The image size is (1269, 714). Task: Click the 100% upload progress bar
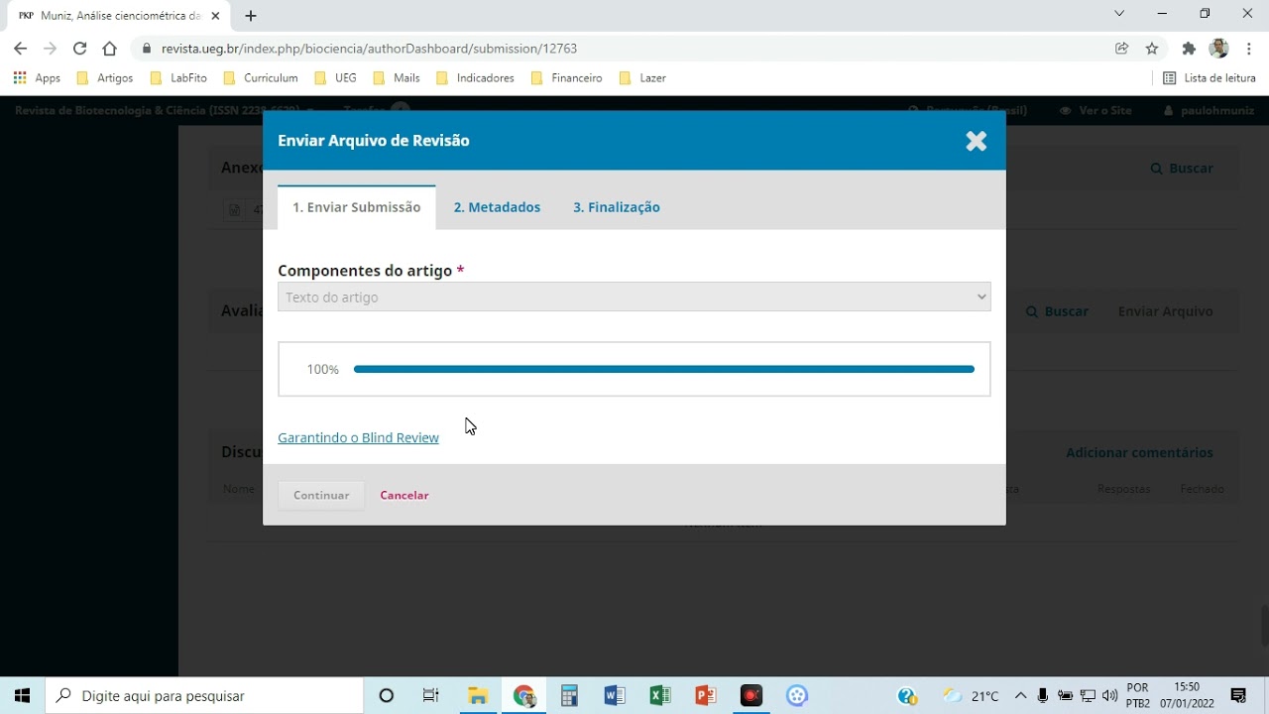click(664, 369)
